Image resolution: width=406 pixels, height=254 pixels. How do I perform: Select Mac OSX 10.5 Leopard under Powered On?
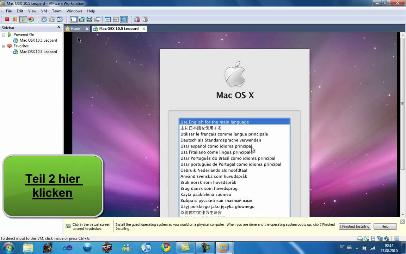(x=38, y=40)
